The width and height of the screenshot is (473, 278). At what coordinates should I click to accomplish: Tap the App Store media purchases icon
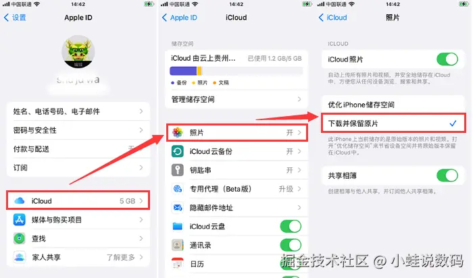[x=20, y=219]
